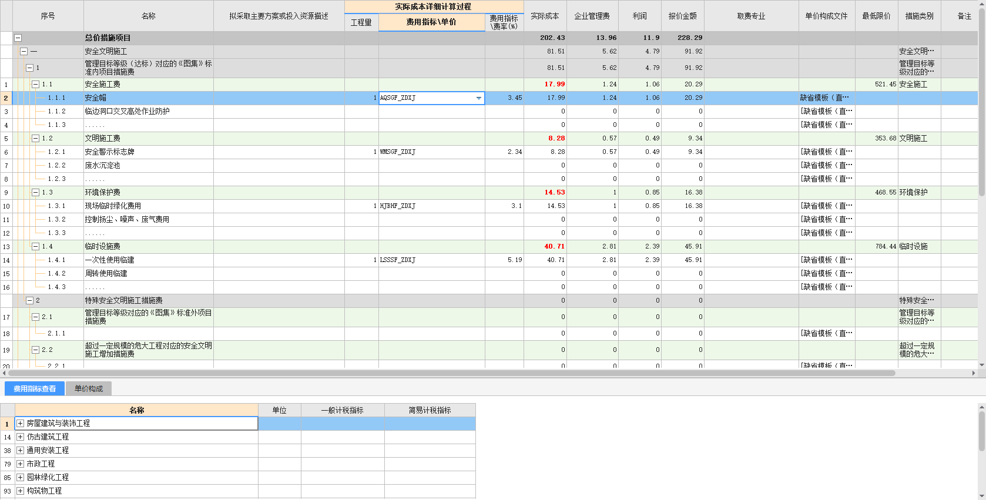
Task: Click the 工程量 column header
Action: 361,22
